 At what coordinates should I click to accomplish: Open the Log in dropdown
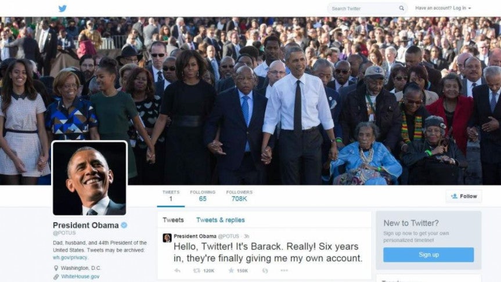click(x=443, y=8)
